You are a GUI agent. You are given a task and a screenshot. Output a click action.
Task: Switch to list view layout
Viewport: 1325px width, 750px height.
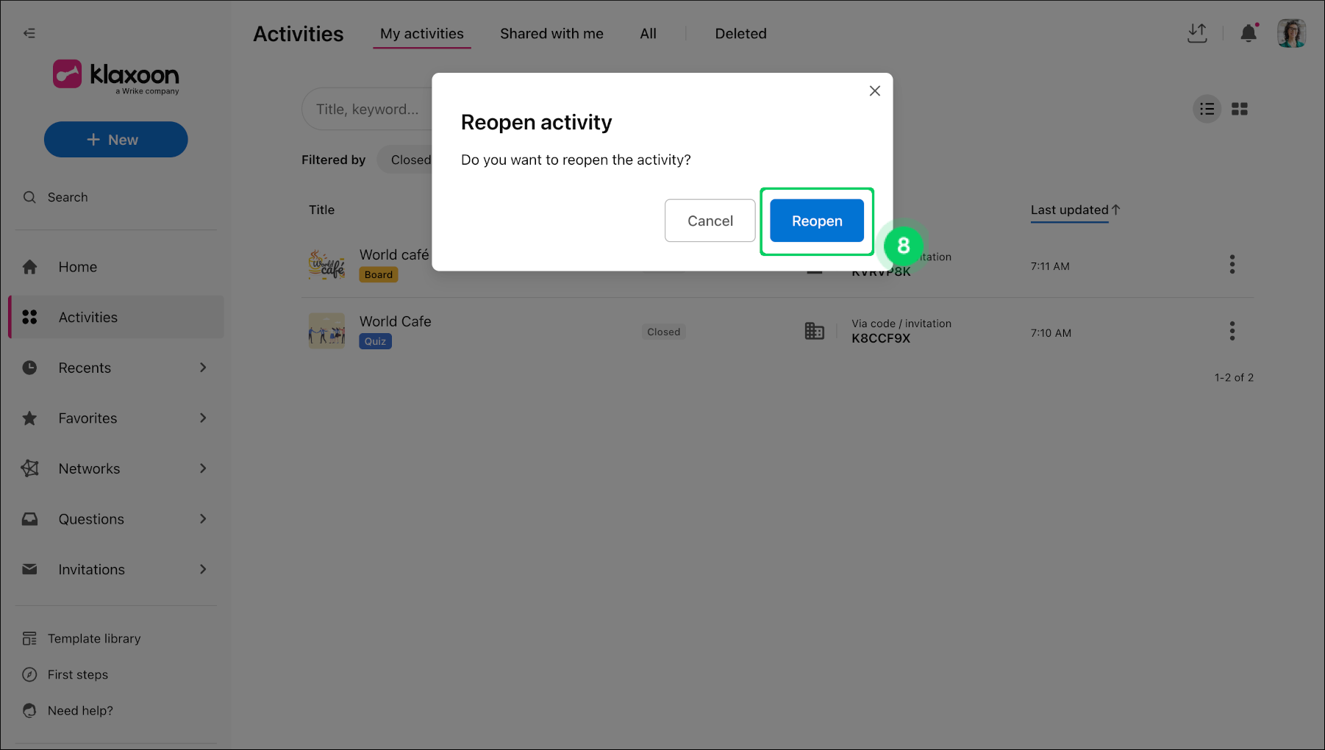pyautogui.click(x=1207, y=109)
